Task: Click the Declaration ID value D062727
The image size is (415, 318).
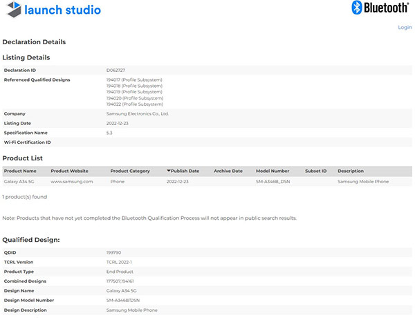Action: [x=116, y=70]
